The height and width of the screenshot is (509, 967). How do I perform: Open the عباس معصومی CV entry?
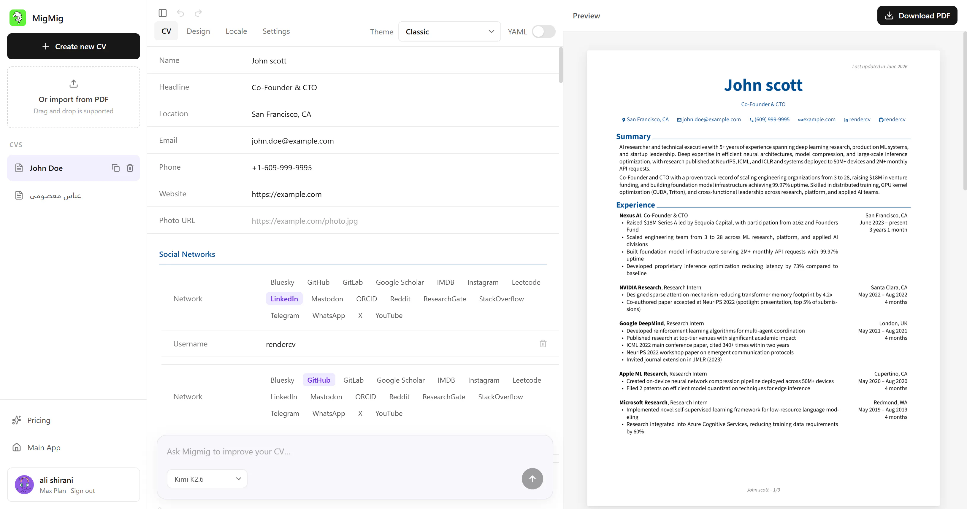pyautogui.click(x=74, y=195)
